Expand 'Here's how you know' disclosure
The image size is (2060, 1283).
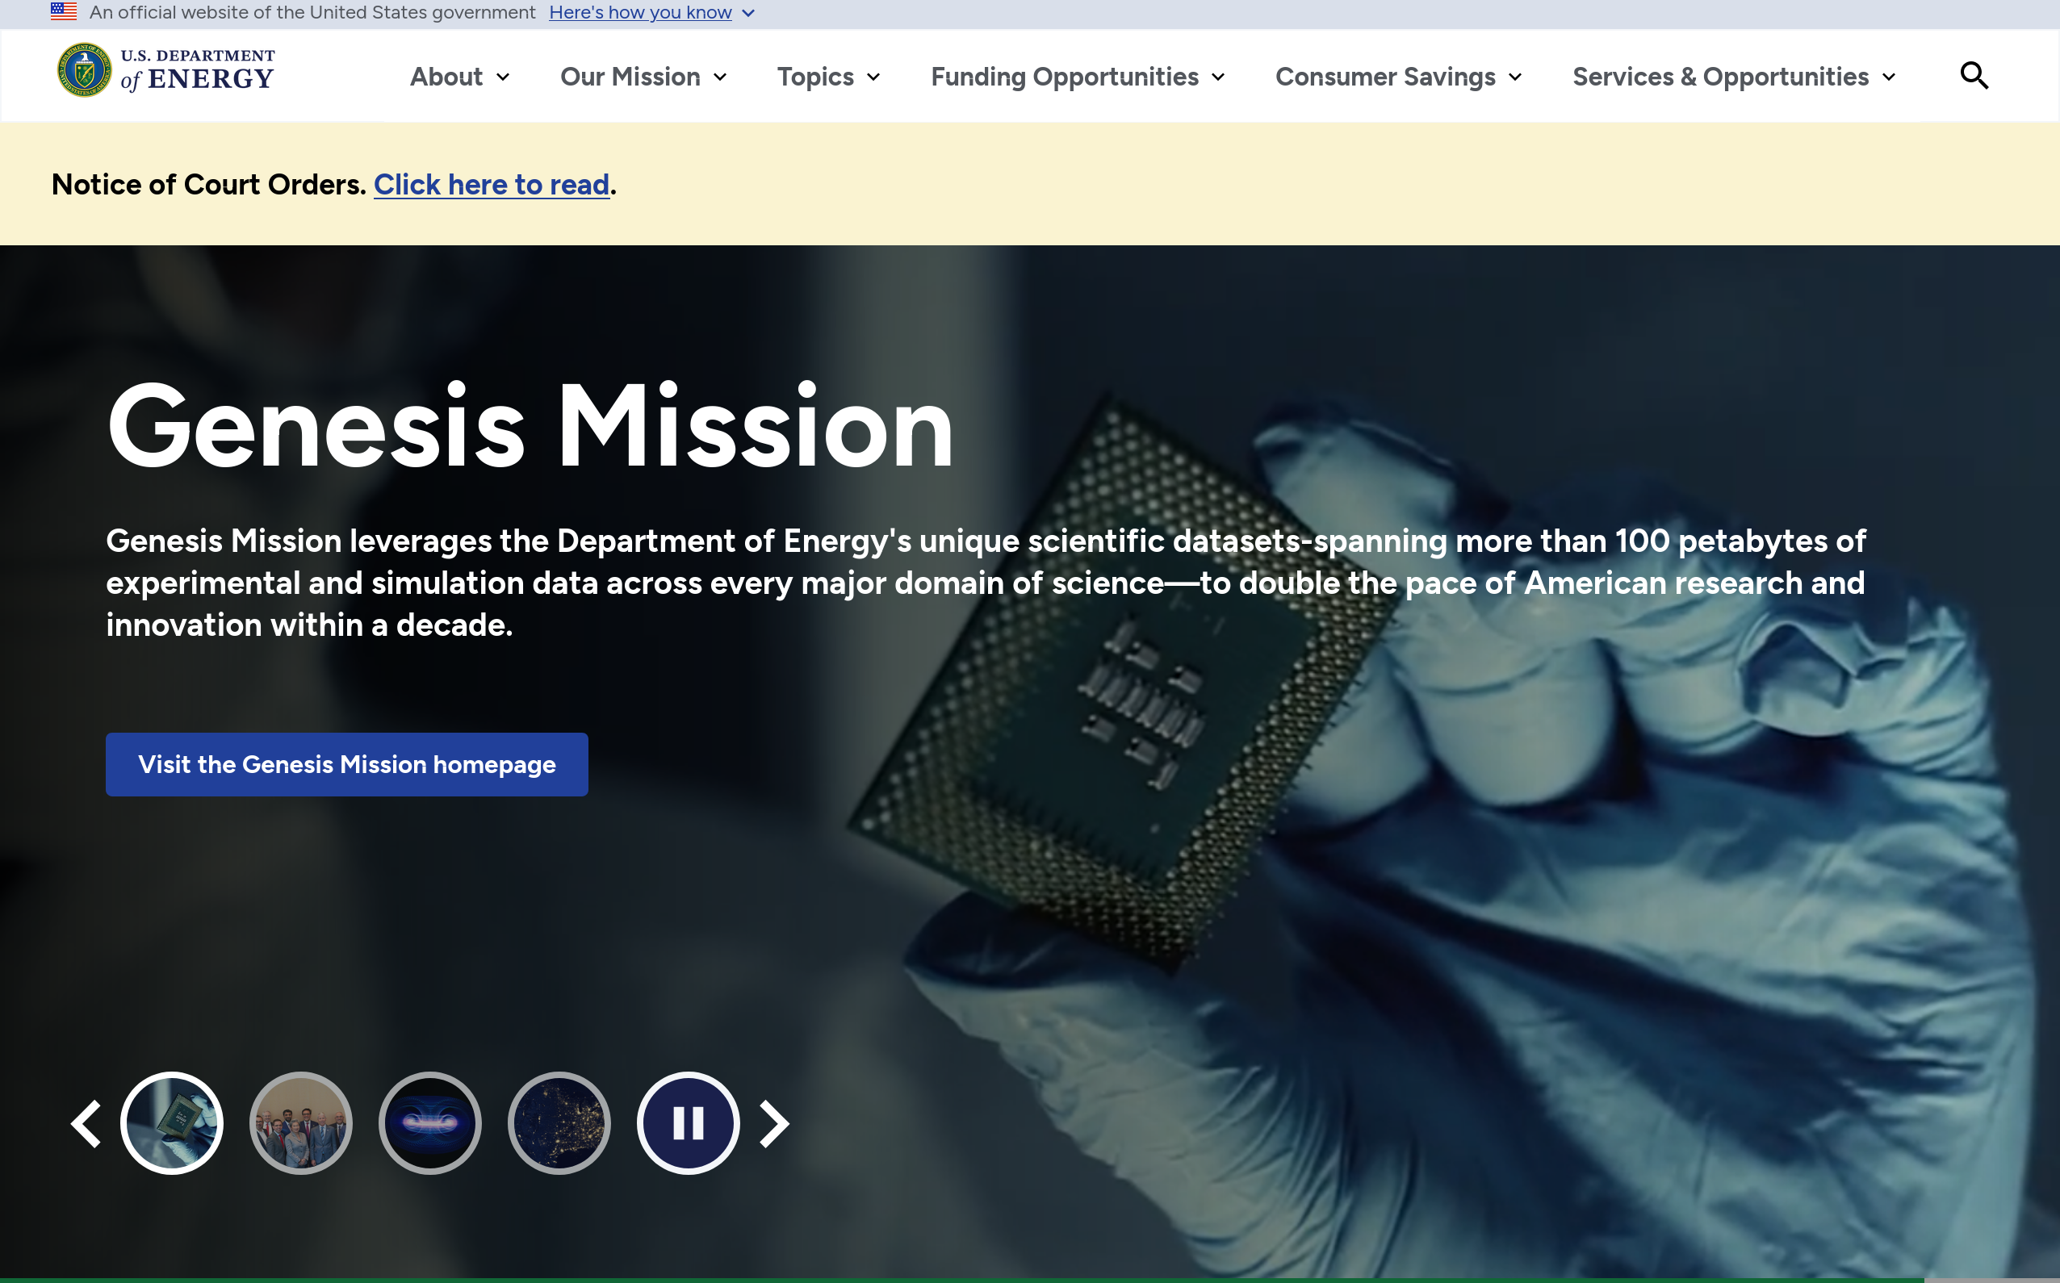click(x=651, y=13)
